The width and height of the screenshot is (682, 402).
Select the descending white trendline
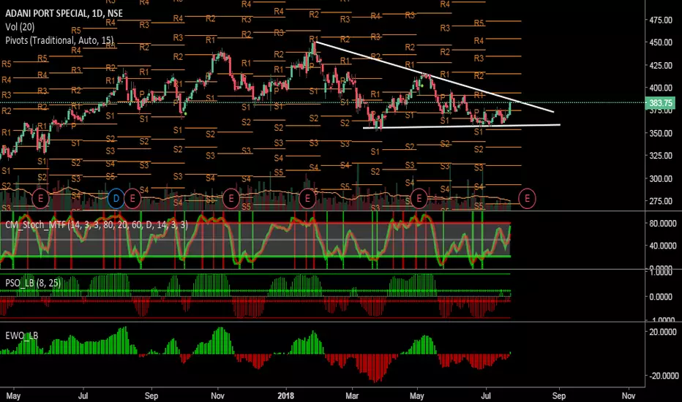click(x=435, y=77)
